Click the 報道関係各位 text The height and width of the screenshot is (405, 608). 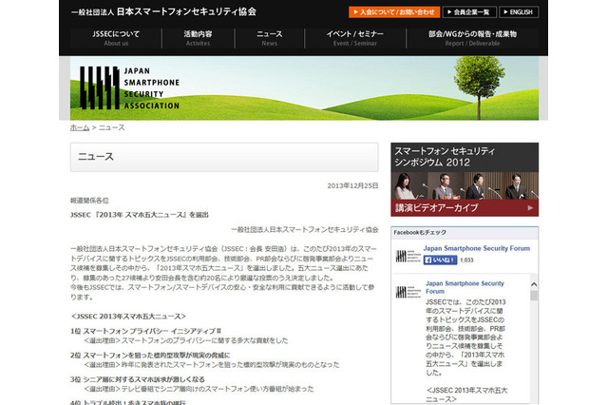click(x=89, y=201)
